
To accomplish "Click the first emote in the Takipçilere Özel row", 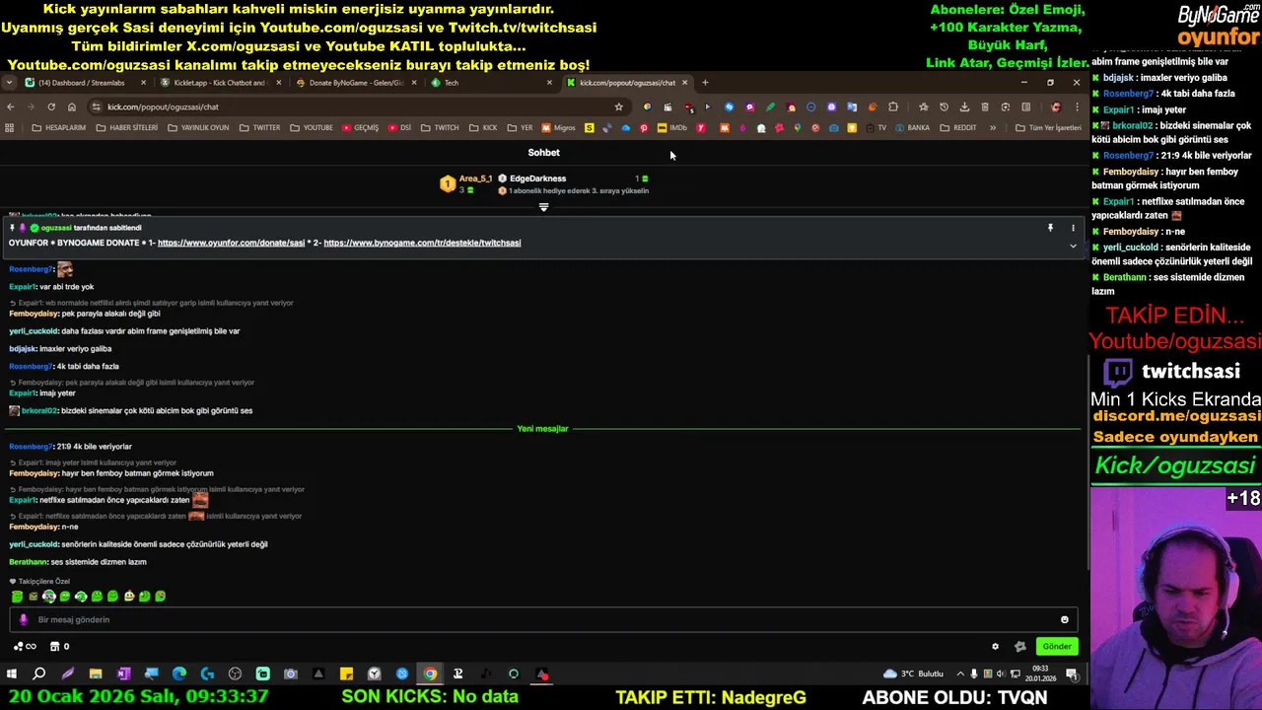I will (x=17, y=597).
